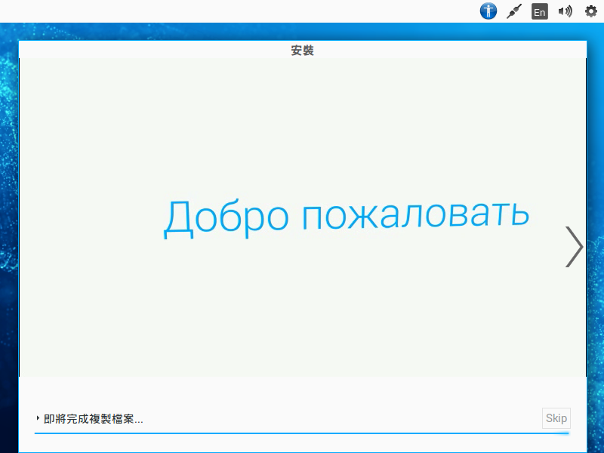Screen dimensions: 604x453
Task: Advance slideshow with the right chevron arrow
Action: pos(575,247)
